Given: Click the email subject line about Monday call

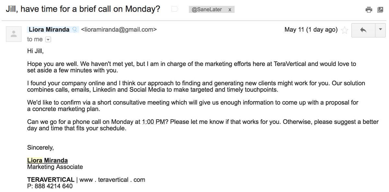Looking at the screenshot, I should [x=83, y=9].
